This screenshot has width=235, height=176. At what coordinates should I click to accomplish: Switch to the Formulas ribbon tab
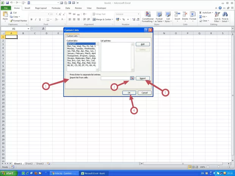(x=56, y=8)
